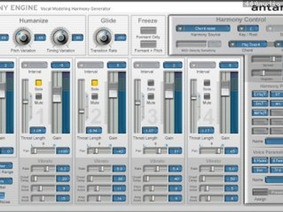283x212 pixels.
Task: Open voice 4 Interval dropdown
Action: 203,65
